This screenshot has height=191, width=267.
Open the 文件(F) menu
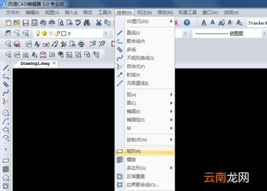tap(13, 12)
